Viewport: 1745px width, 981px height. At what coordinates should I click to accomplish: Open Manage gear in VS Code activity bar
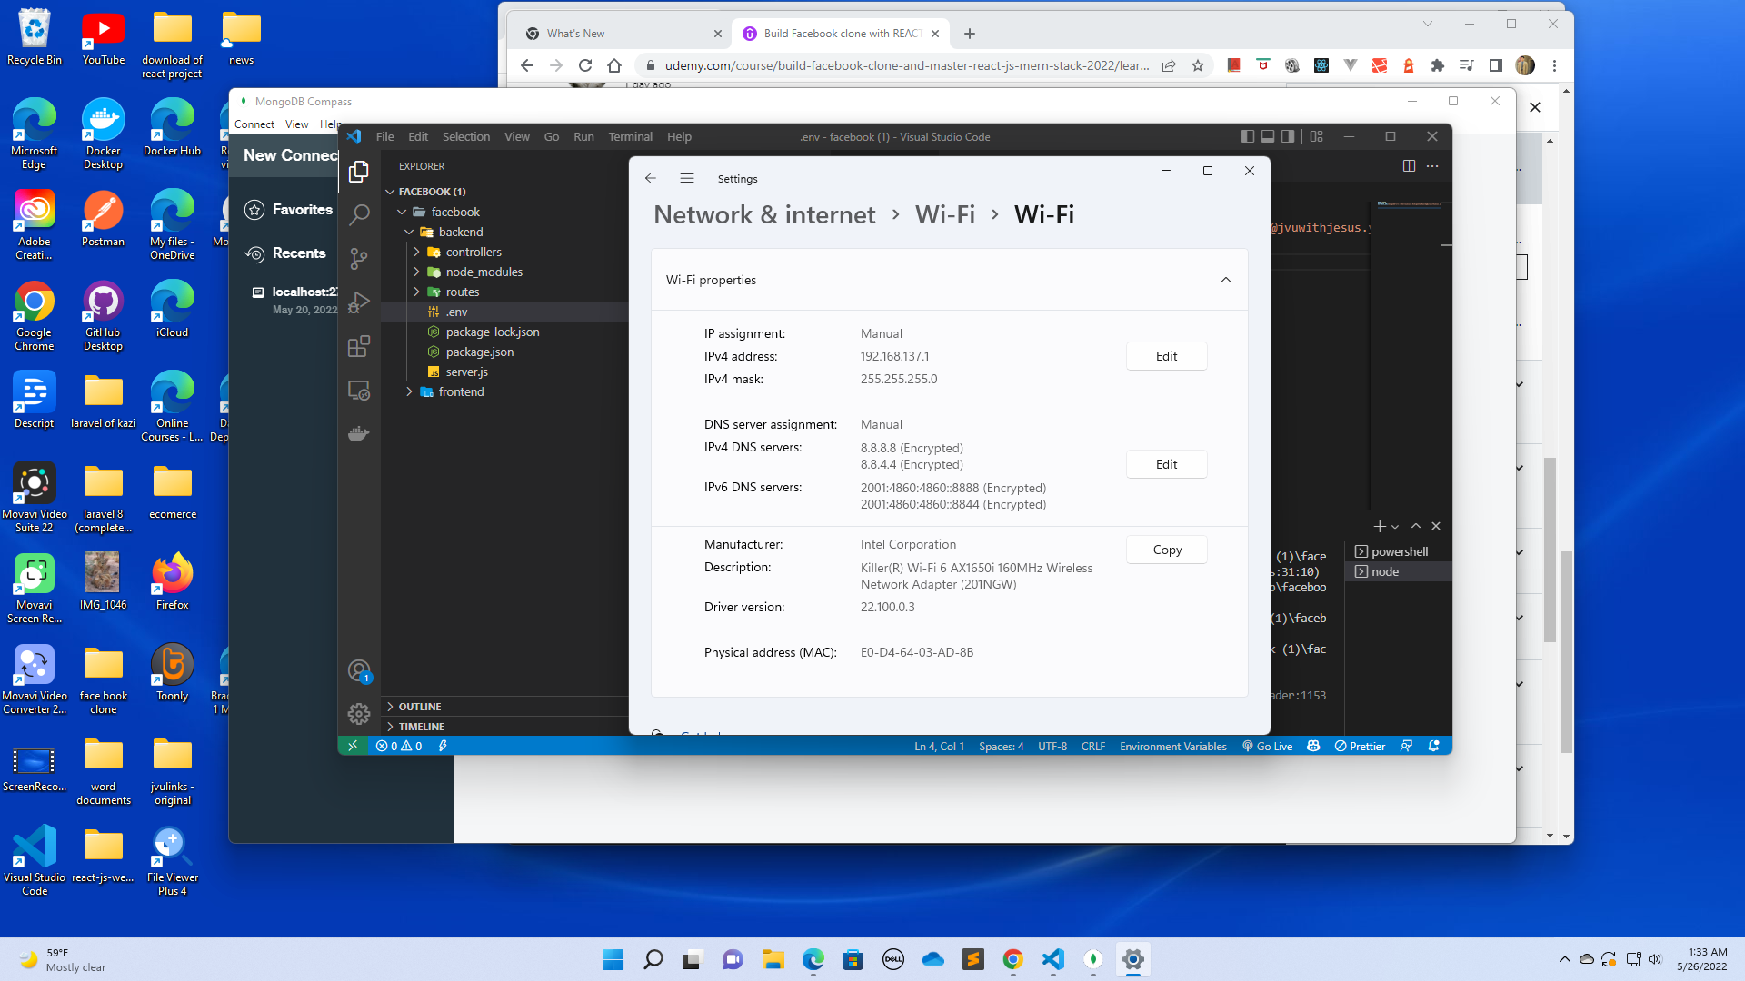pyautogui.click(x=359, y=714)
